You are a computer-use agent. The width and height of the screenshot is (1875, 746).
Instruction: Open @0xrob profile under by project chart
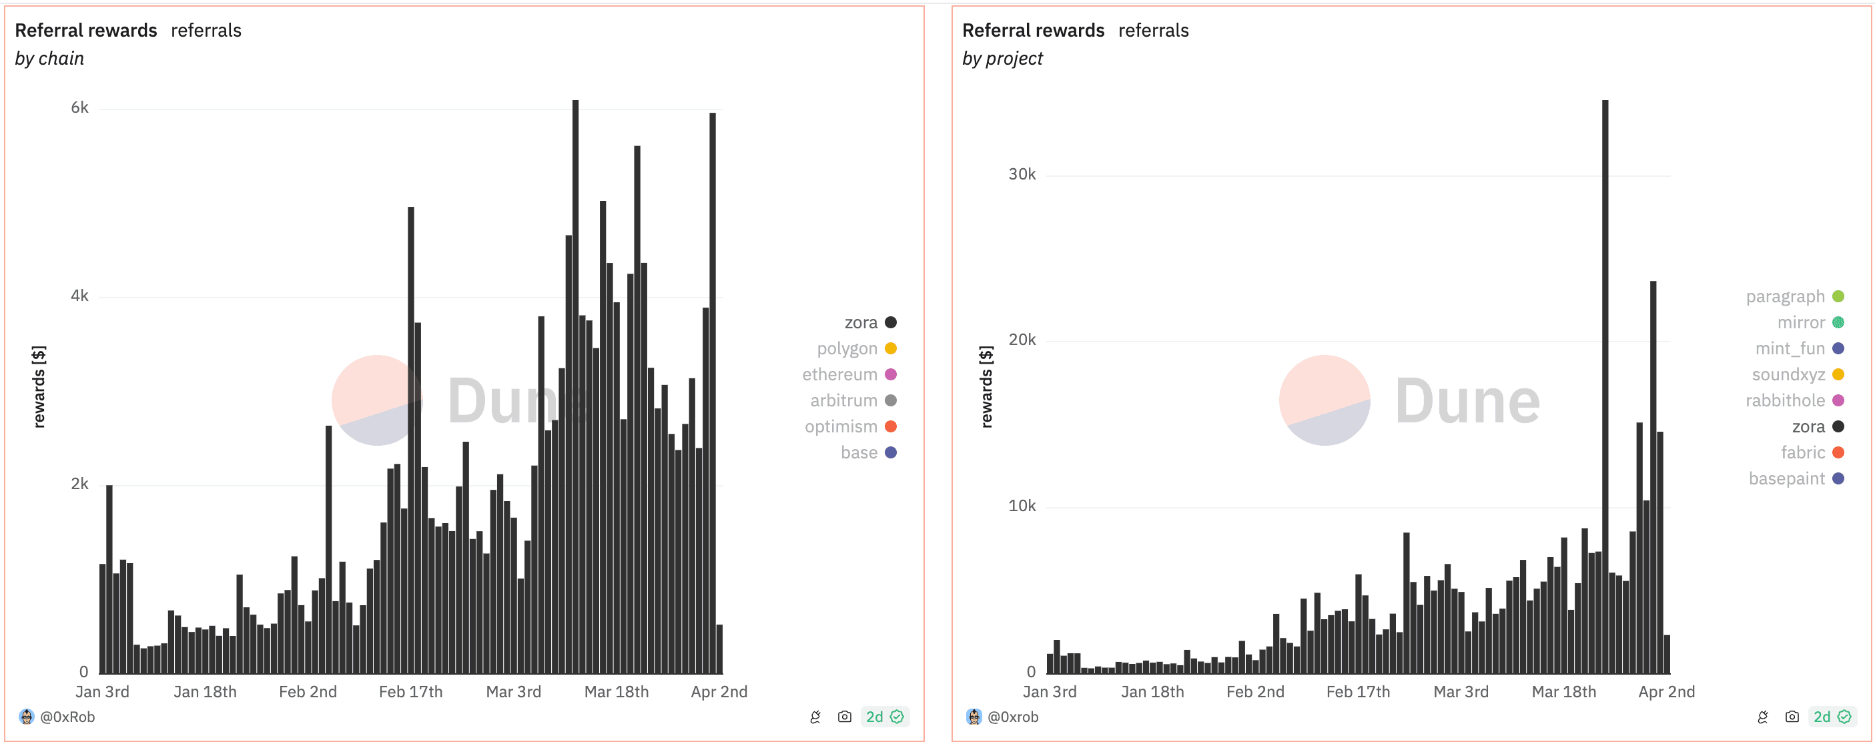point(1013,717)
